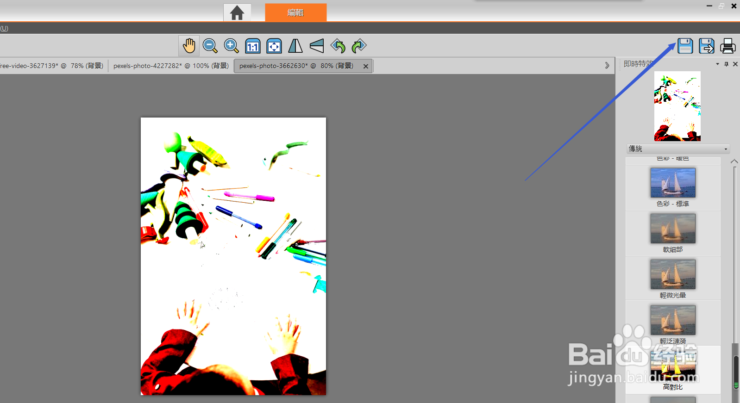The image size is (740, 403).
Task: Fit image to window
Action: pyautogui.click(x=274, y=46)
